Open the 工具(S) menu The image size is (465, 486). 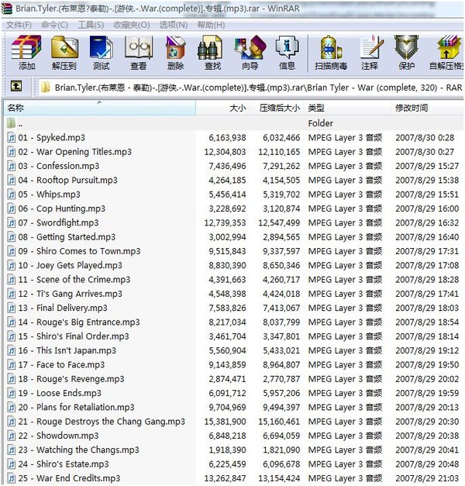coord(91,25)
